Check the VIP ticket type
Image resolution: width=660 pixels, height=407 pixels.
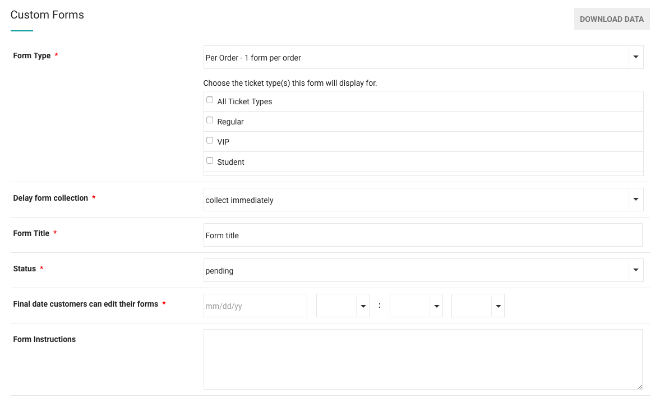210,140
